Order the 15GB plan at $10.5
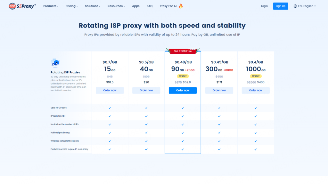Viewport: 328px width, 184px height. click(110, 90)
